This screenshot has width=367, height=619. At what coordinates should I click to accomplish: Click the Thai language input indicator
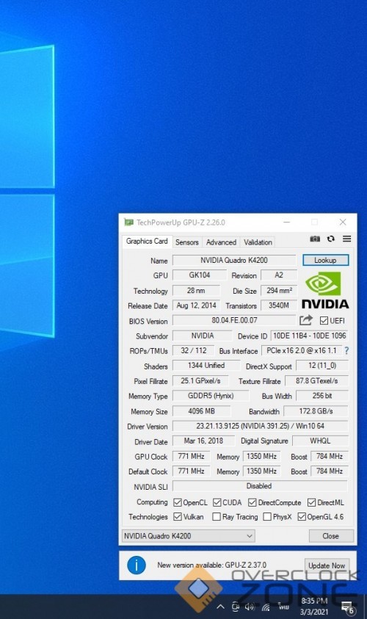pyautogui.click(x=283, y=607)
